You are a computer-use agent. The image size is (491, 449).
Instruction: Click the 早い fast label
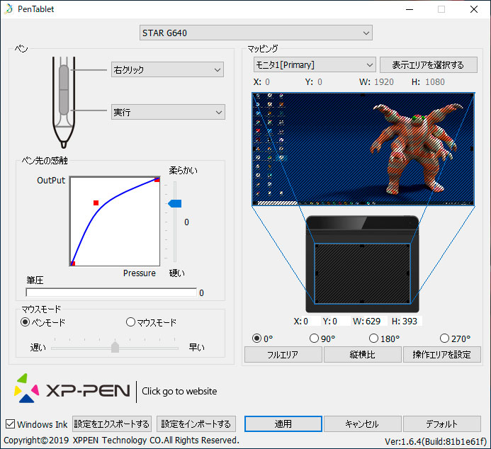[197, 347]
